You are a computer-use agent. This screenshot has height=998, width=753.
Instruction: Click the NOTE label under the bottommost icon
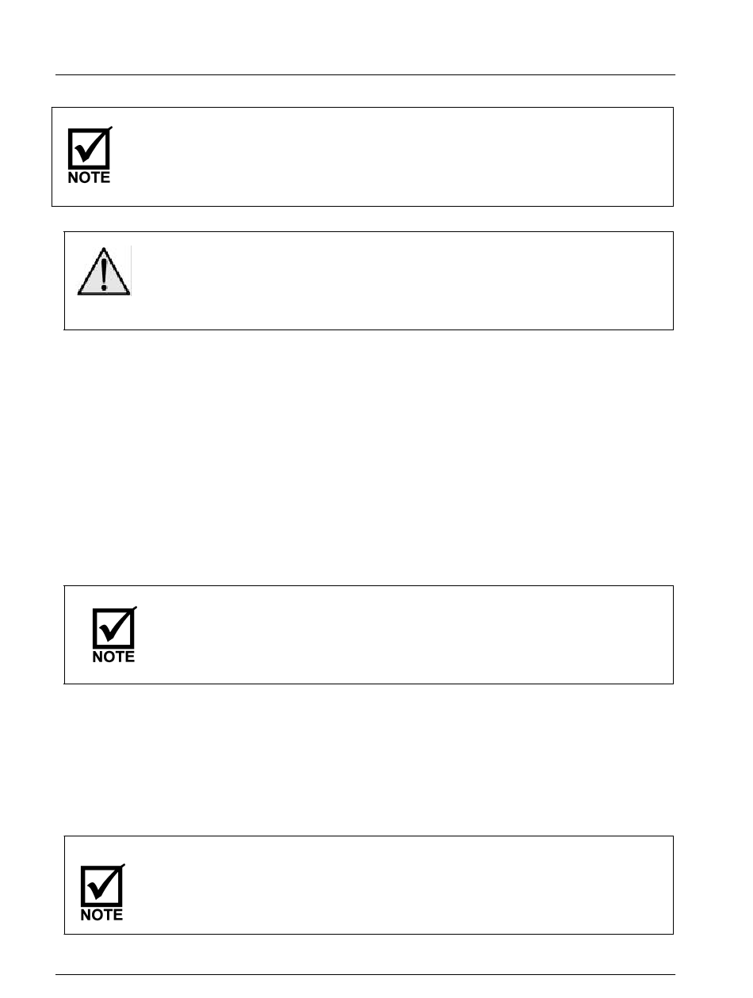pos(102,915)
